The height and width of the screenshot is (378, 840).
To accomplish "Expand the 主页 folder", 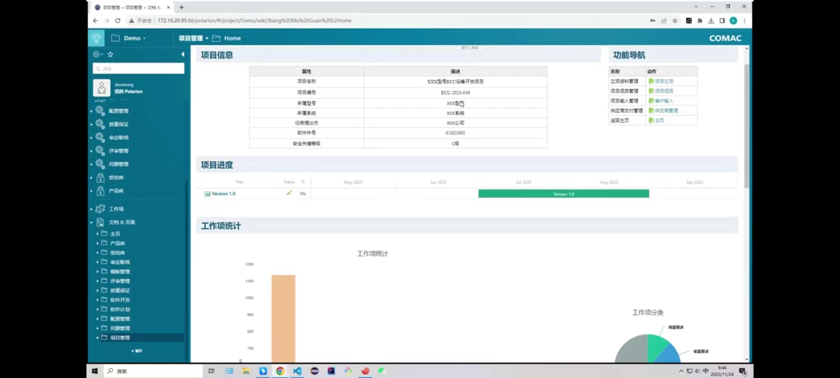I will (x=97, y=233).
